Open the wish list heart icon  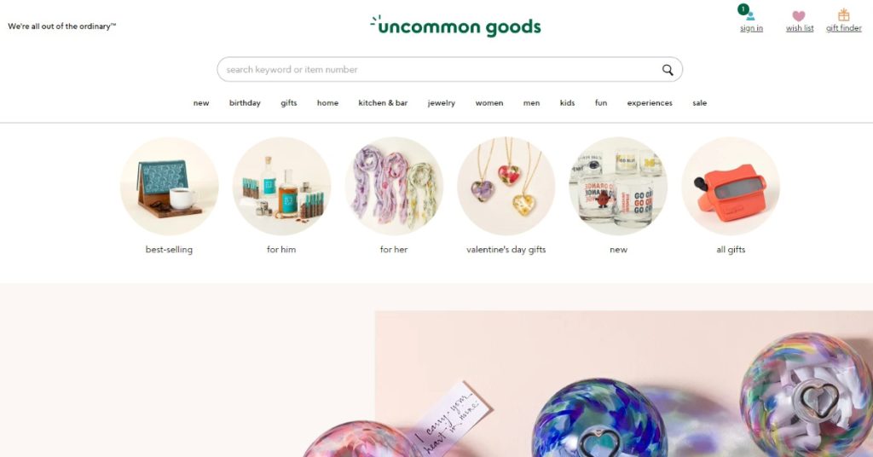point(799,16)
